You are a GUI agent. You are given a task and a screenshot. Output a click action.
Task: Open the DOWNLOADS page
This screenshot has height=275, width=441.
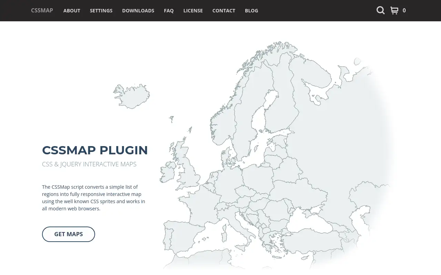pyautogui.click(x=138, y=11)
